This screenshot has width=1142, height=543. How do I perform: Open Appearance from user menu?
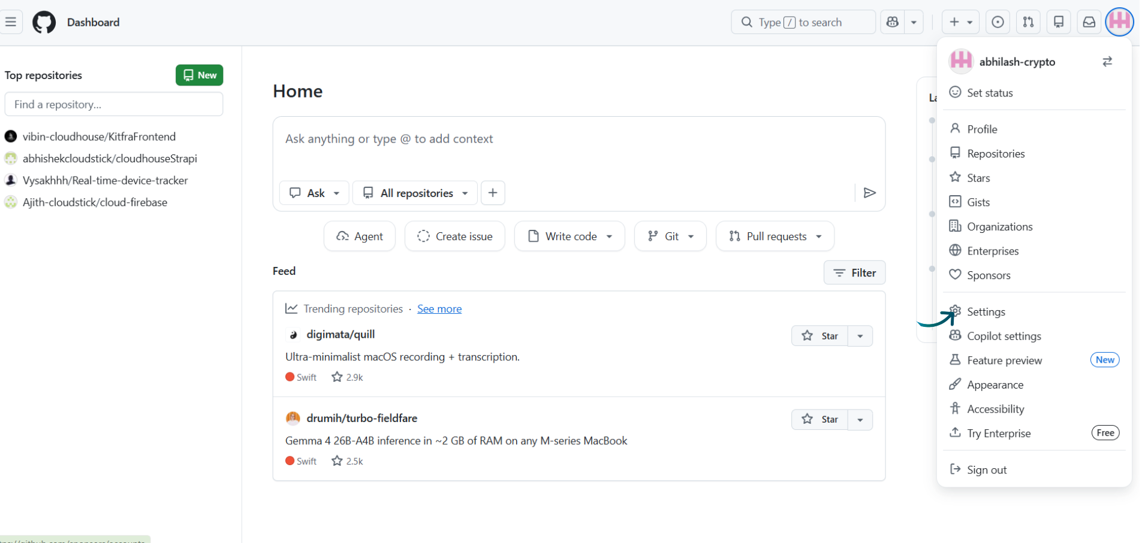point(1034,385)
